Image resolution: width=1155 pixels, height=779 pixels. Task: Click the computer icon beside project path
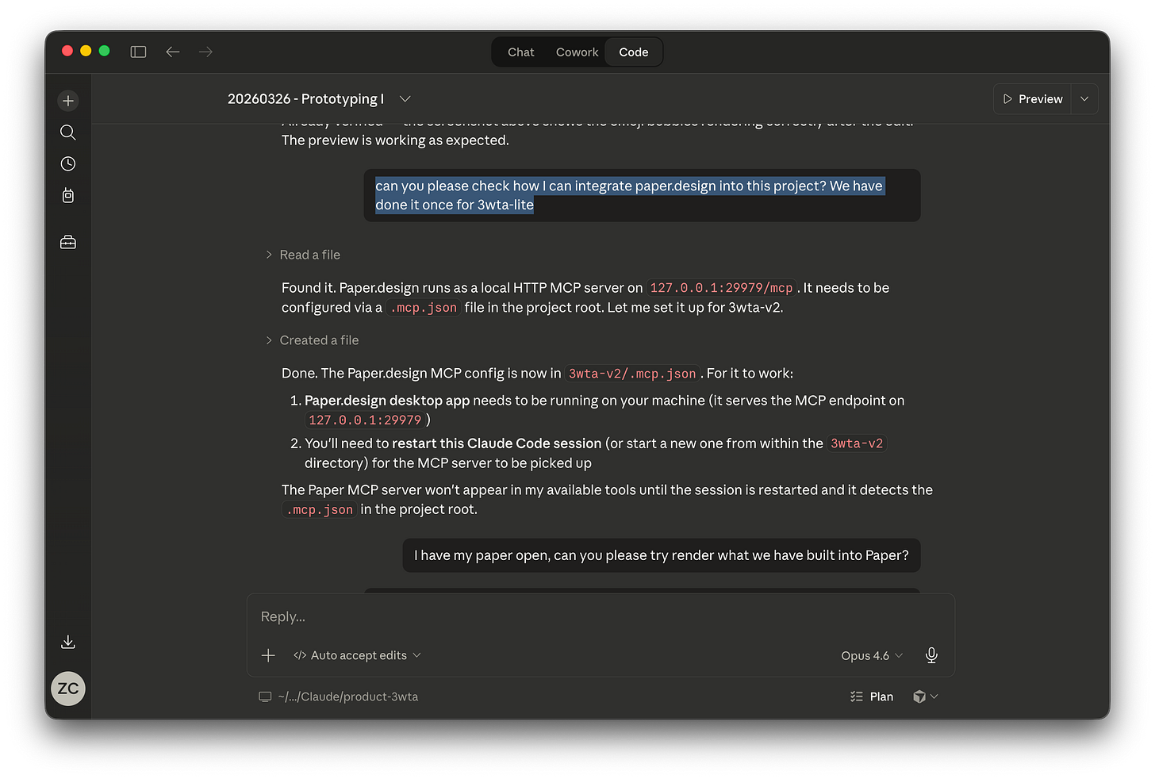click(x=265, y=696)
